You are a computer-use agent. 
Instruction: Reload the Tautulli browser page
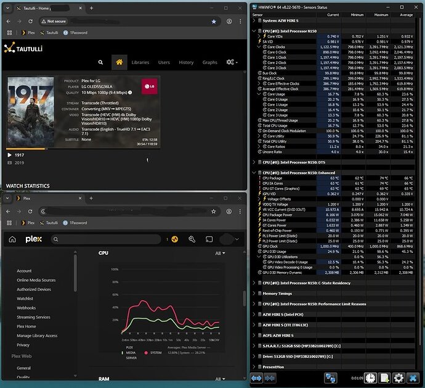[30, 21]
